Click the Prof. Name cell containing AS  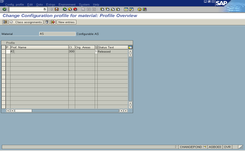(x=39, y=52)
